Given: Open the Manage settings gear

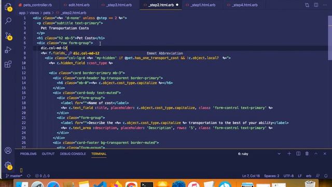Looking at the screenshot, I should (x=8, y=165).
